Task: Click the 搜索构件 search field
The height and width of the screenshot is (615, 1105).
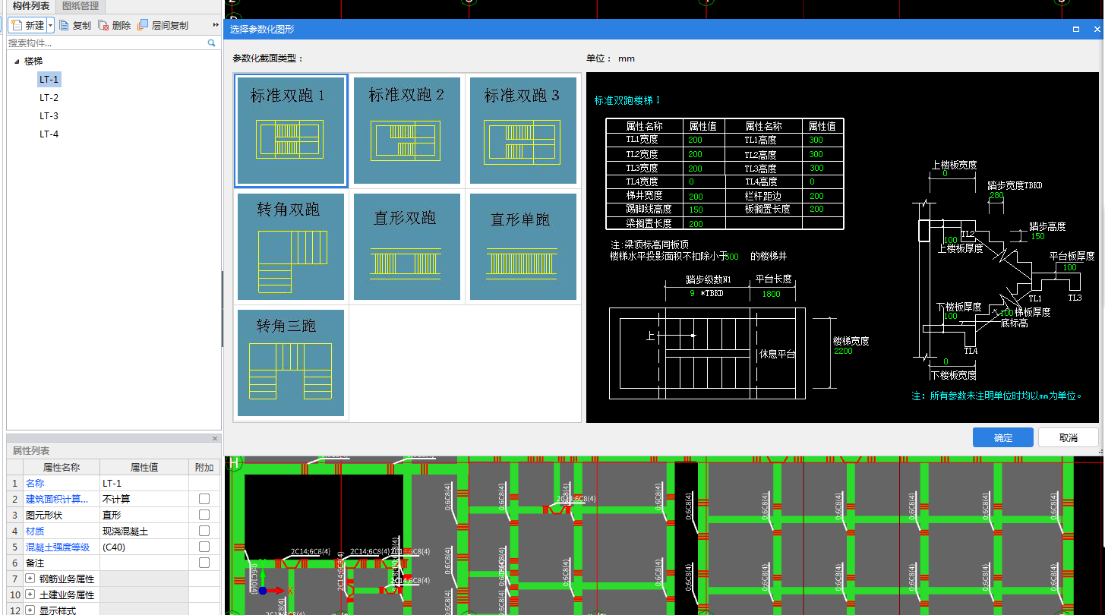Action: pyautogui.click(x=106, y=43)
